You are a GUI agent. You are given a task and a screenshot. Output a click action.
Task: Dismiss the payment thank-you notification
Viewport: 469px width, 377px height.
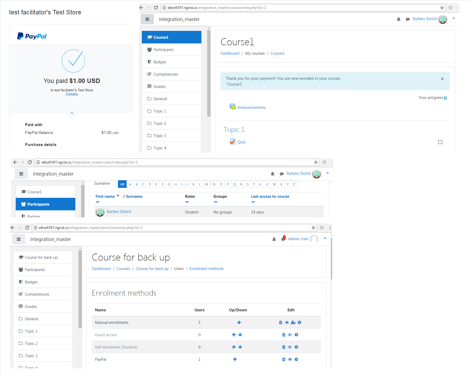(x=442, y=79)
